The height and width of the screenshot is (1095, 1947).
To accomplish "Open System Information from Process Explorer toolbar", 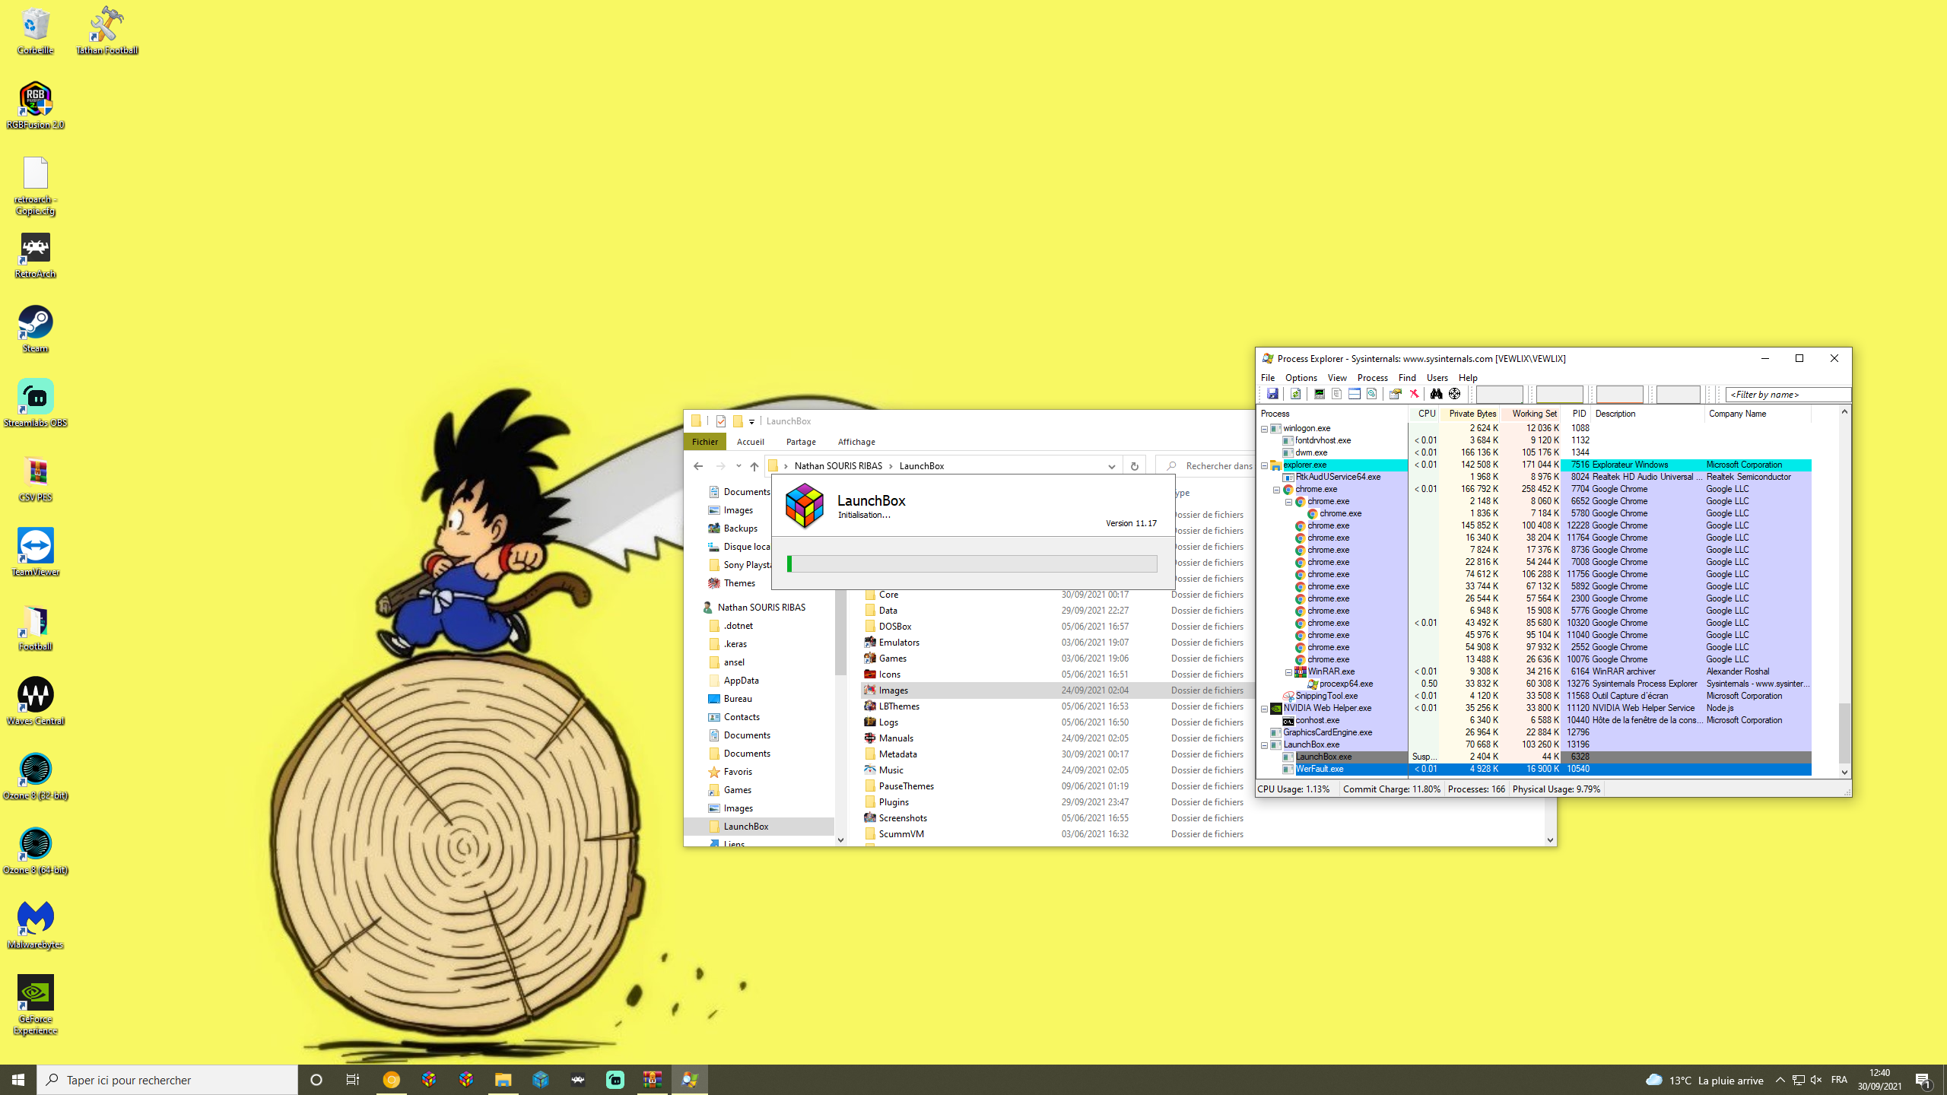I will click(x=1320, y=394).
